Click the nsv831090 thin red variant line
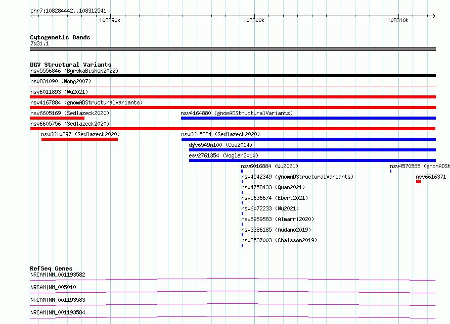The height and width of the screenshot is (324, 450). (233, 86)
